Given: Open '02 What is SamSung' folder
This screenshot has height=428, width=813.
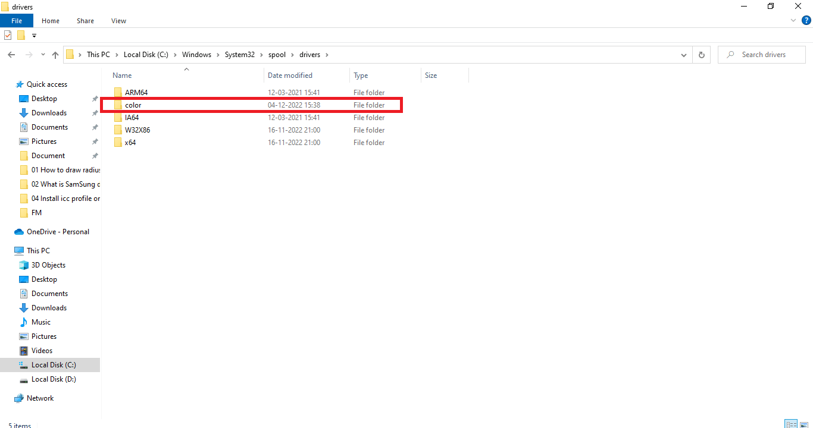Looking at the screenshot, I should coord(65,184).
